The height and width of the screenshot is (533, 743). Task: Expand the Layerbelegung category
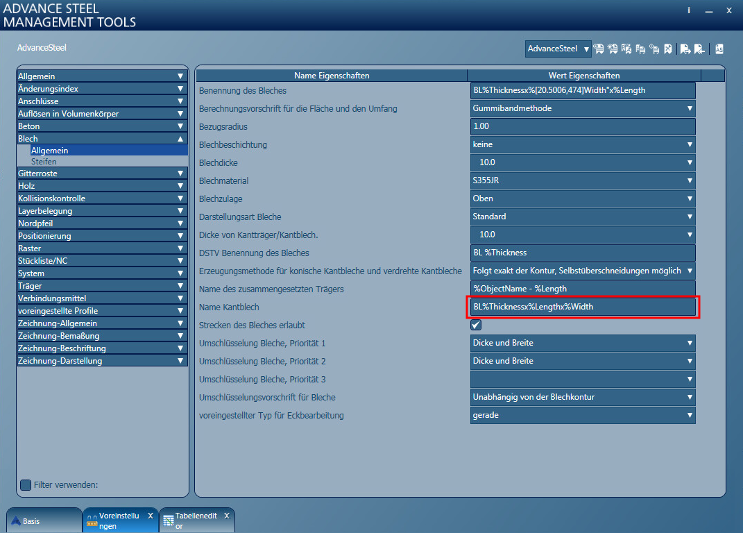coord(103,211)
